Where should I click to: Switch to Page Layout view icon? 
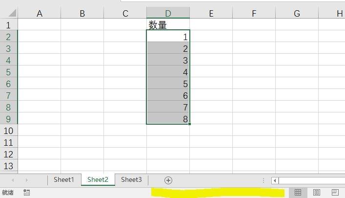coord(316,193)
